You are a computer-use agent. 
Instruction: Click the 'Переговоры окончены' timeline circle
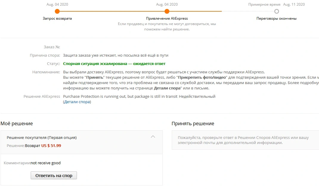276,11
